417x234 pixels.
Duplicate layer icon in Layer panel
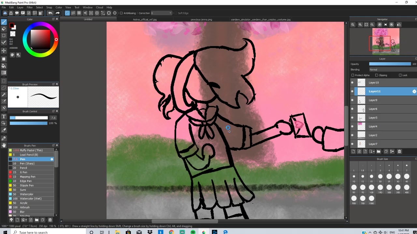point(386,151)
